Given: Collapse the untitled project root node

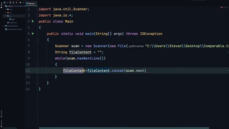Looking at the screenshot, I should (4, 6).
